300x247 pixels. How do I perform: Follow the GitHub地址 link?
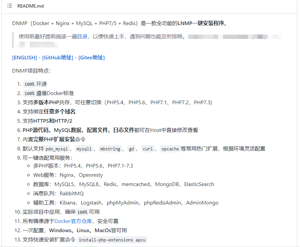point(57,57)
